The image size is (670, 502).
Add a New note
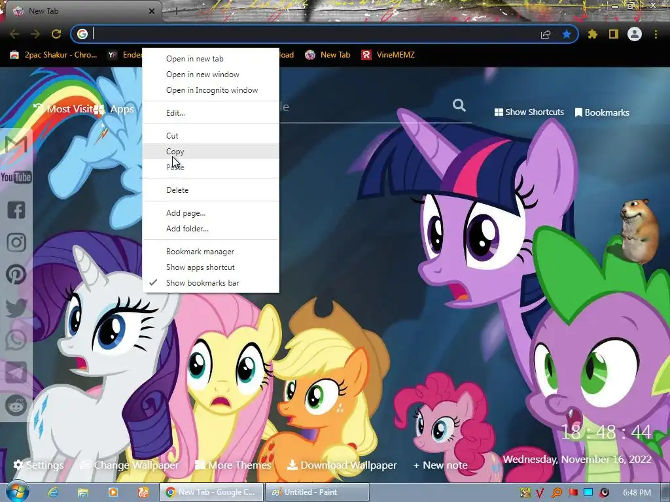[440, 465]
